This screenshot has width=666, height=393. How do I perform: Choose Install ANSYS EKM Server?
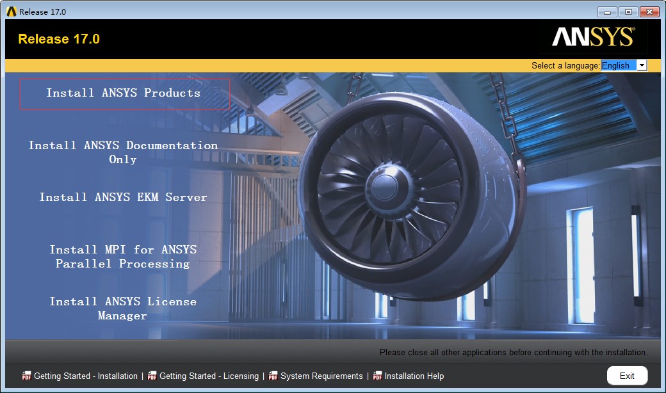point(123,197)
